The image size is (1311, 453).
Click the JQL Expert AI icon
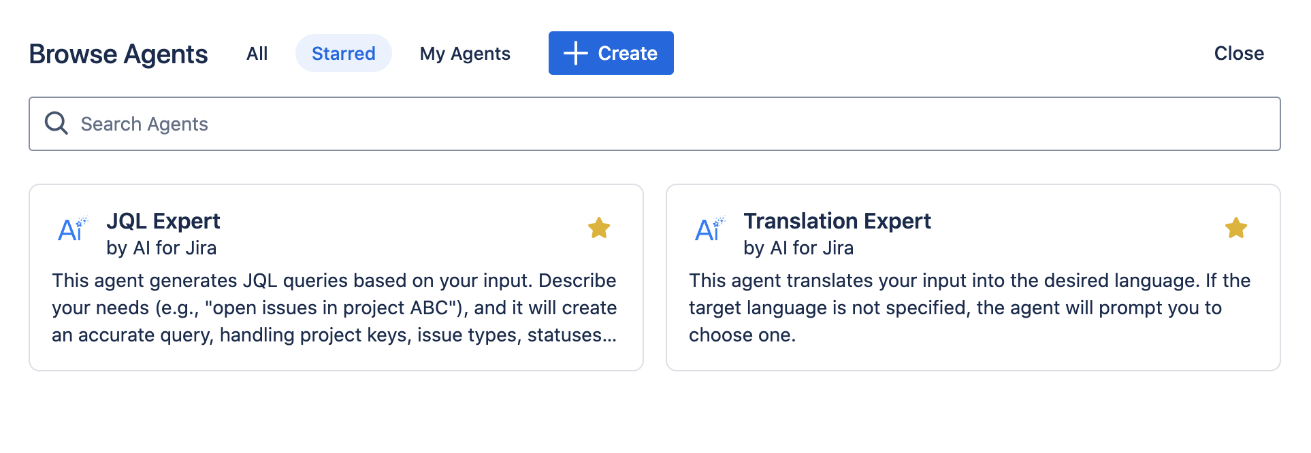(72, 230)
